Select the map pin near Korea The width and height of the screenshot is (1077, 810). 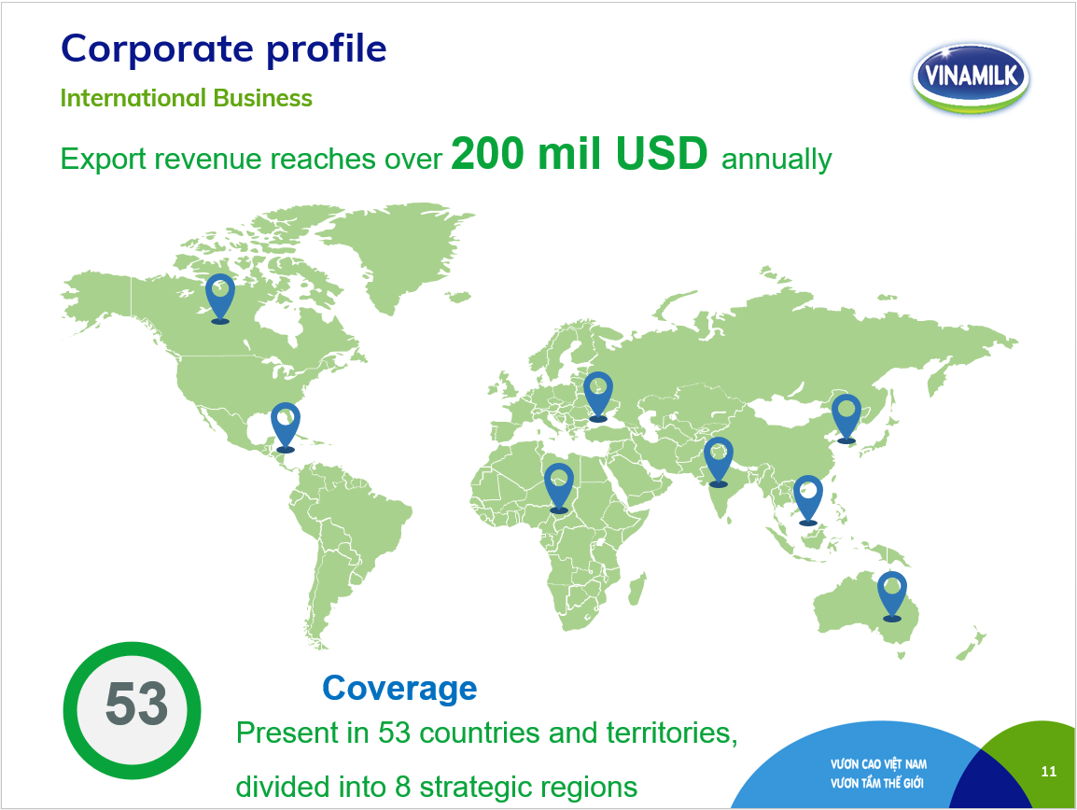[846, 418]
